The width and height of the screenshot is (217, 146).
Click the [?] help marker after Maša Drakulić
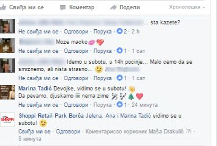coord(189,131)
